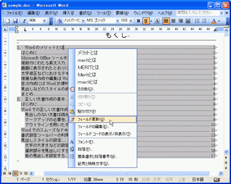Switch to Outline view icon
This screenshot has width=231, height=184.
(21, 173)
